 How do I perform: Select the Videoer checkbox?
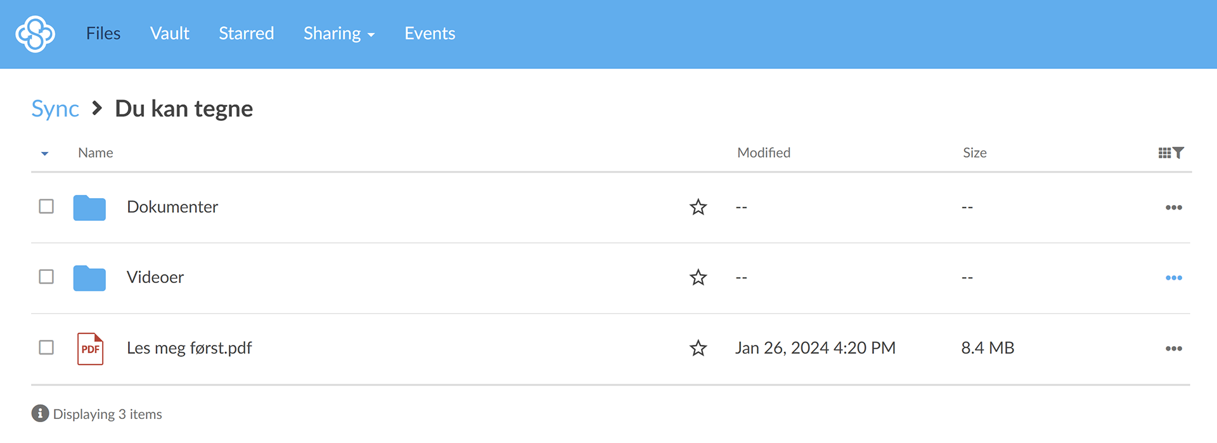46,277
